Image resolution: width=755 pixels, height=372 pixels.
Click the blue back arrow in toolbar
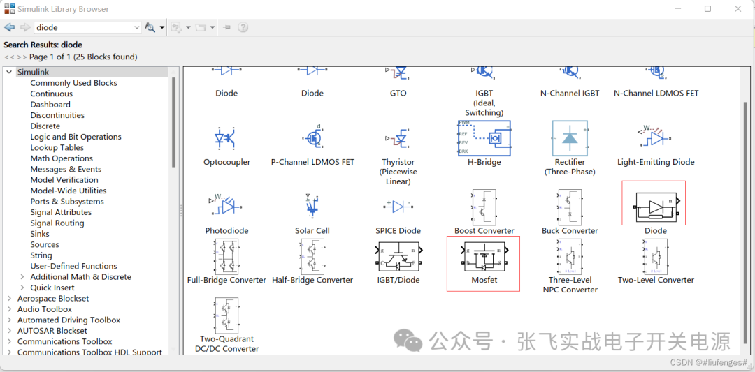point(9,27)
